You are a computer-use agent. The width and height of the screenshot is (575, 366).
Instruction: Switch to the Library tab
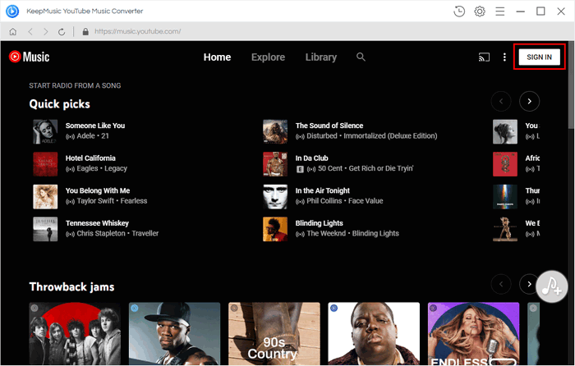321,57
